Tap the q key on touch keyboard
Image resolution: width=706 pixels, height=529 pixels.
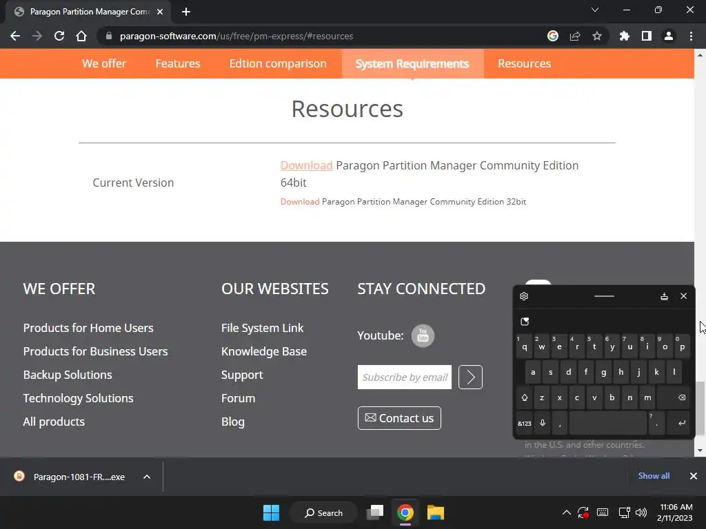click(x=525, y=347)
